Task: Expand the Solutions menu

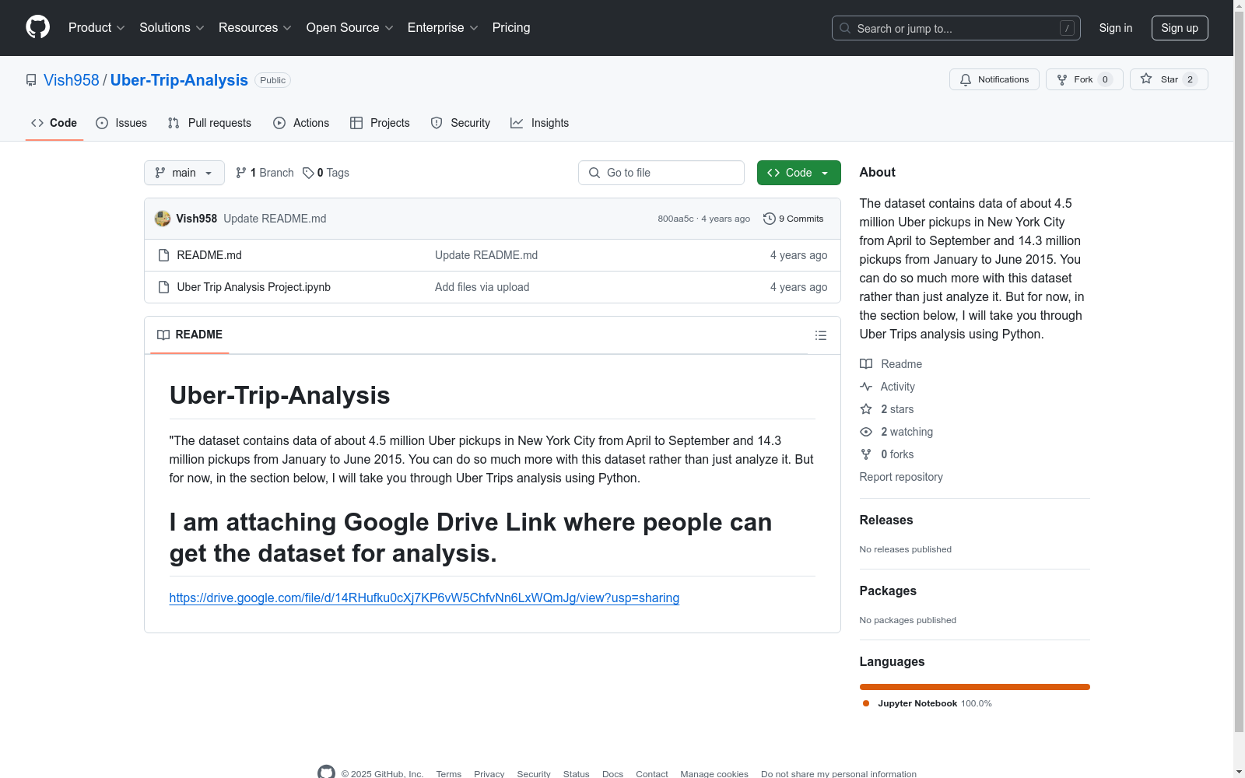Action: [x=172, y=28]
